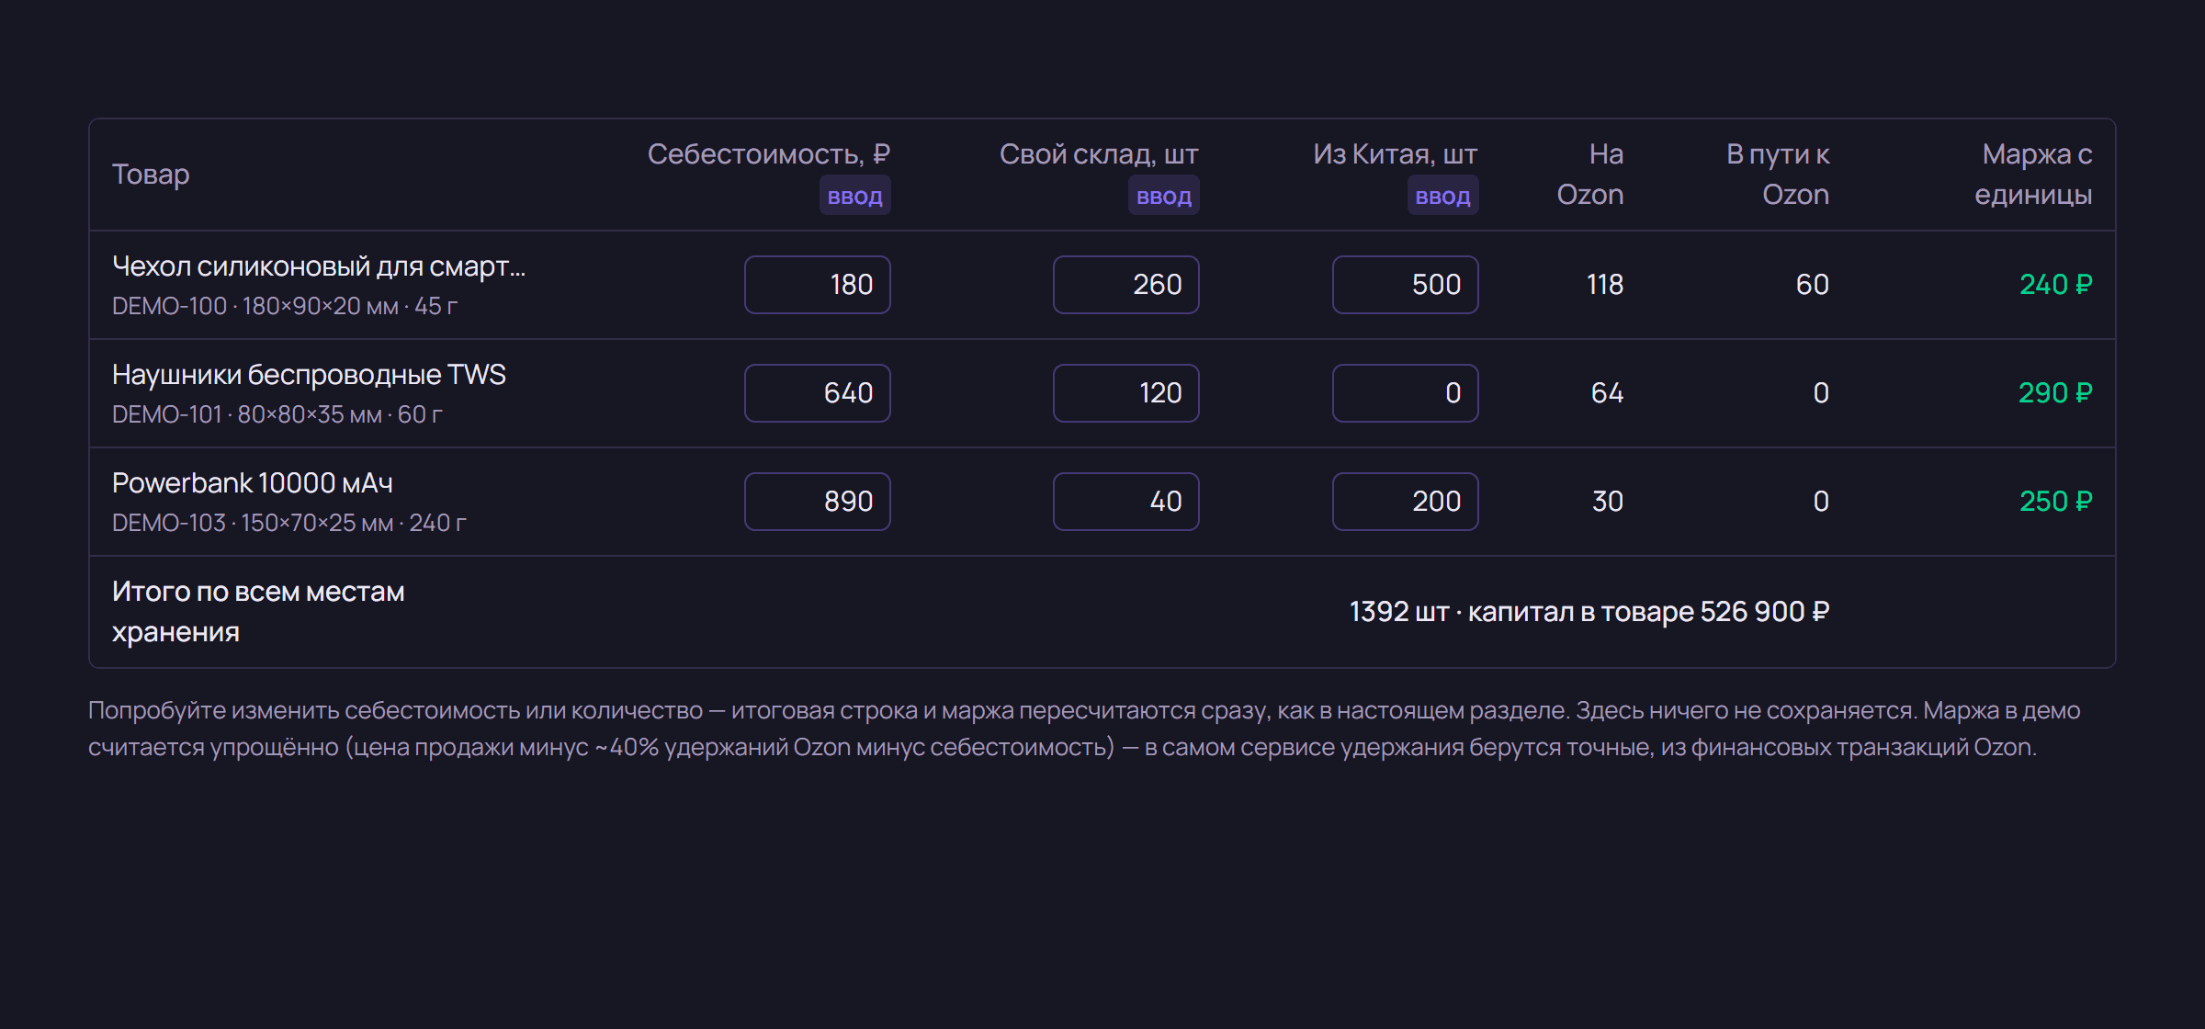This screenshot has height=1029, width=2205.
Task: Edit own stock field showing 40
Action: tap(1125, 502)
